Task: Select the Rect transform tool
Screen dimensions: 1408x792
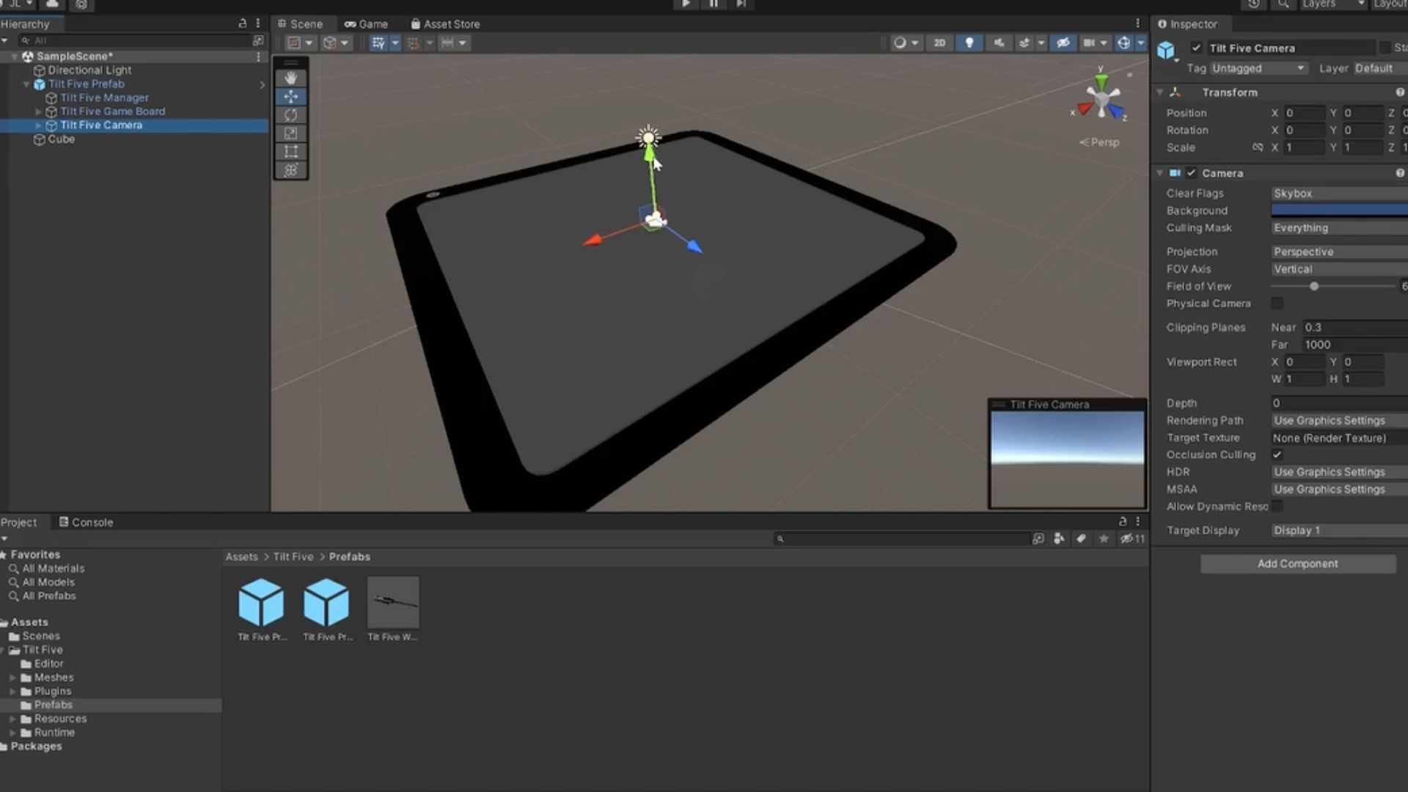Action: coord(291,151)
